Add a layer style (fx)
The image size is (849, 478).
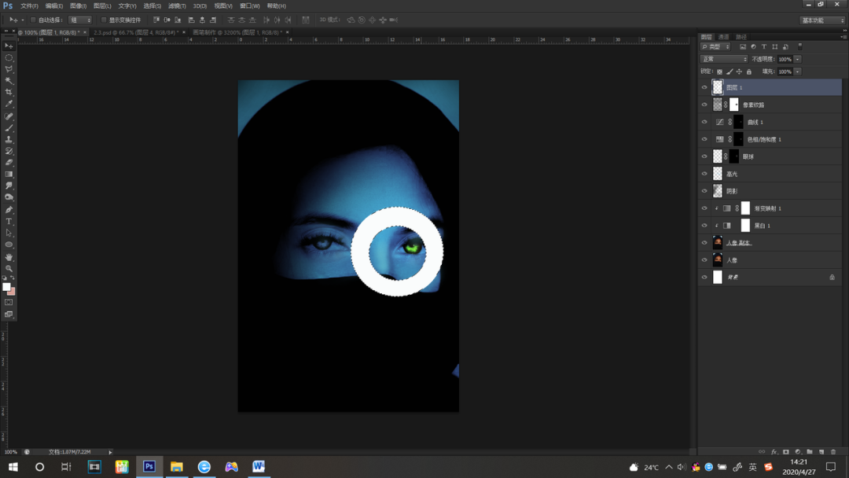pyautogui.click(x=774, y=451)
